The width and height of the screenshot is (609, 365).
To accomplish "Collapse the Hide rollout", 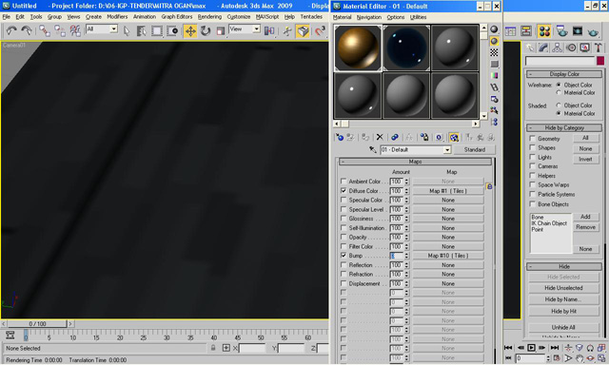I will coord(564,266).
